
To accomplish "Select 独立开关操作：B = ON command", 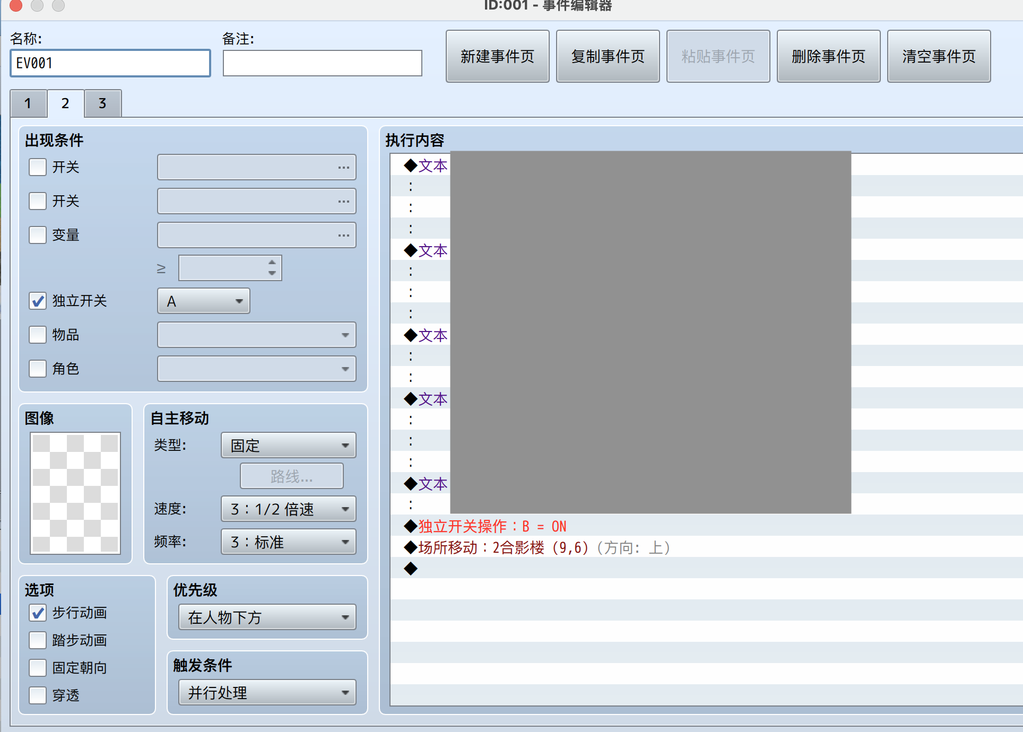I will click(706, 526).
